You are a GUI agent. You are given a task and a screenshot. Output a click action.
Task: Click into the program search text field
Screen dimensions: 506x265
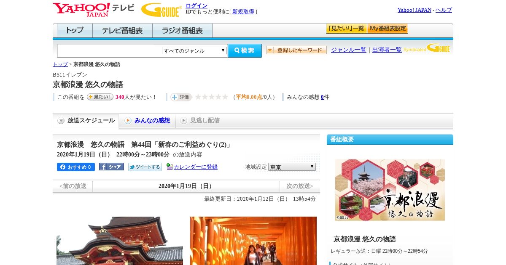click(109, 50)
